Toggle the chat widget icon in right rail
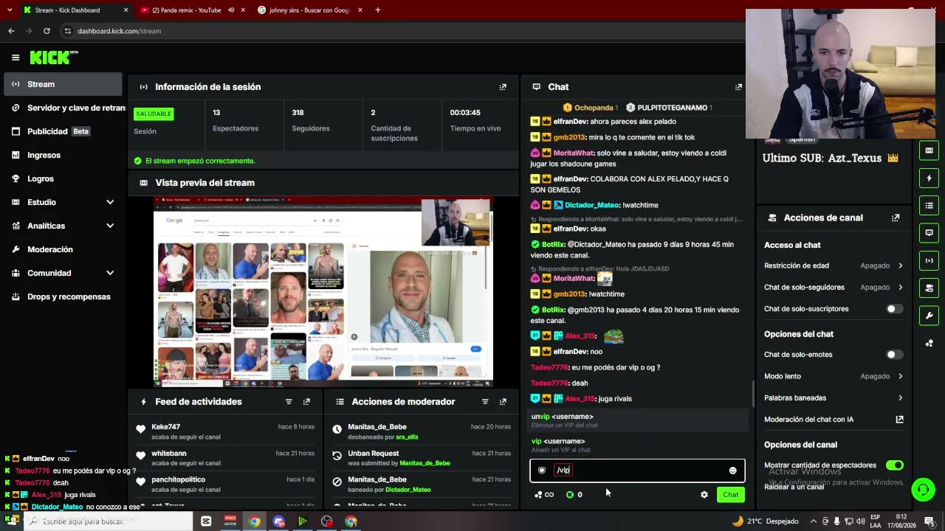 [x=929, y=232]
